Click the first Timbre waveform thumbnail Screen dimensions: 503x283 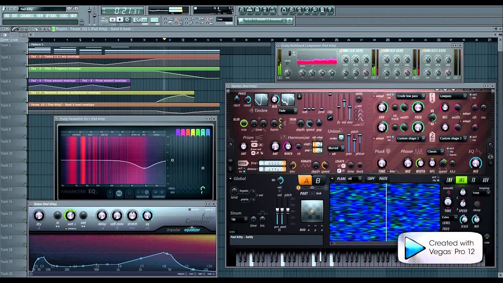coord(261,99)
